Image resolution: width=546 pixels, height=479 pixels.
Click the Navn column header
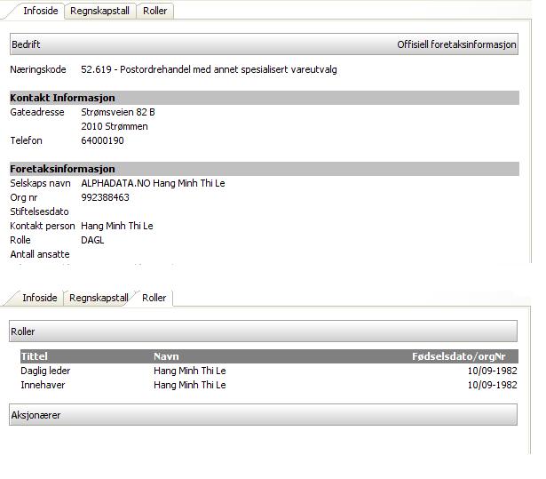point(166,356)
